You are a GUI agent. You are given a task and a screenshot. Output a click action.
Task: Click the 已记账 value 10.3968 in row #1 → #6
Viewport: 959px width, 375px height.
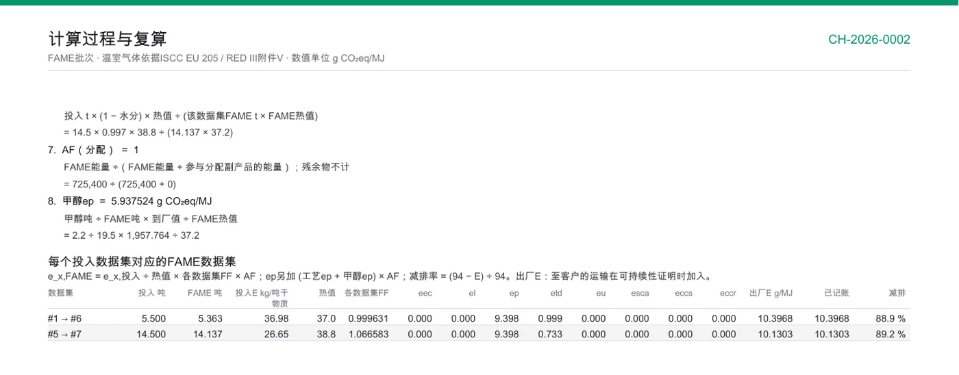pos(832,318)
